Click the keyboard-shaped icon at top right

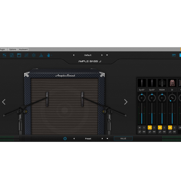(x=174, y=55)
